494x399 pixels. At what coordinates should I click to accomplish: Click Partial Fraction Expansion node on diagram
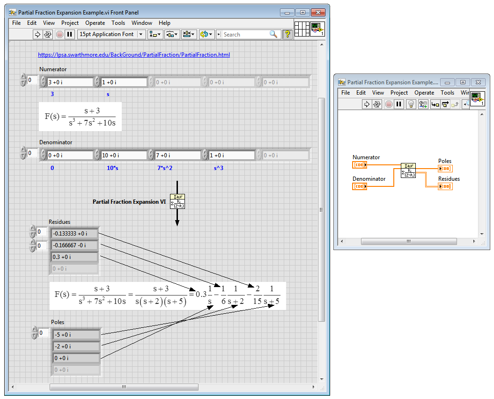pos(408,170)
